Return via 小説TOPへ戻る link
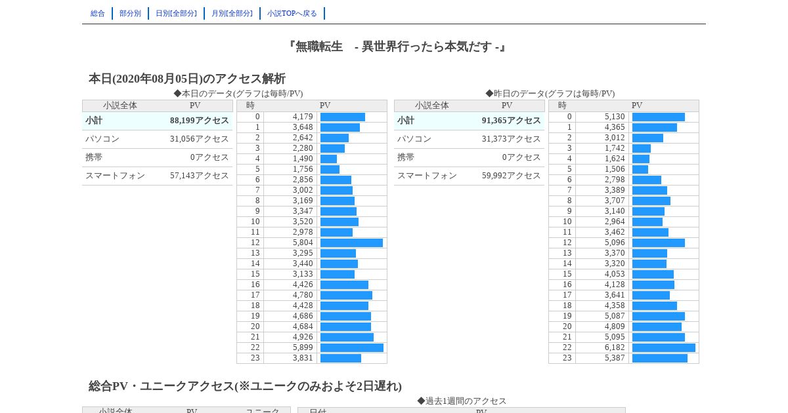Screen dimensions: 788x413 point(292,13)
